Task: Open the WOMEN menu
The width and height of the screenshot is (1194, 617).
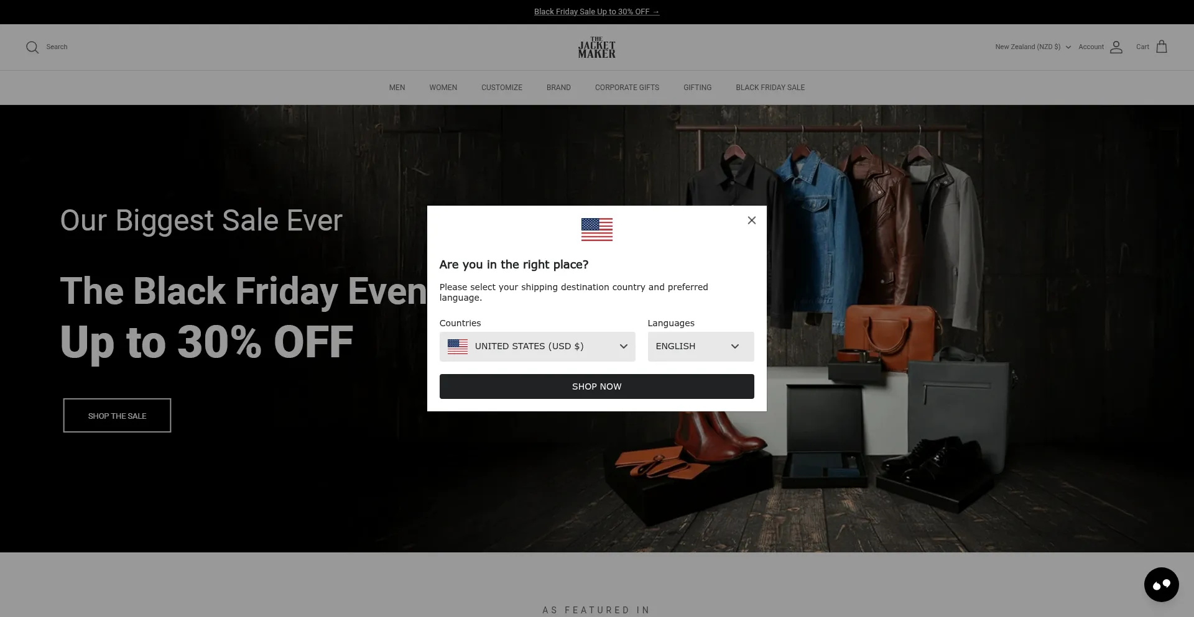Action: click(443, 88)
